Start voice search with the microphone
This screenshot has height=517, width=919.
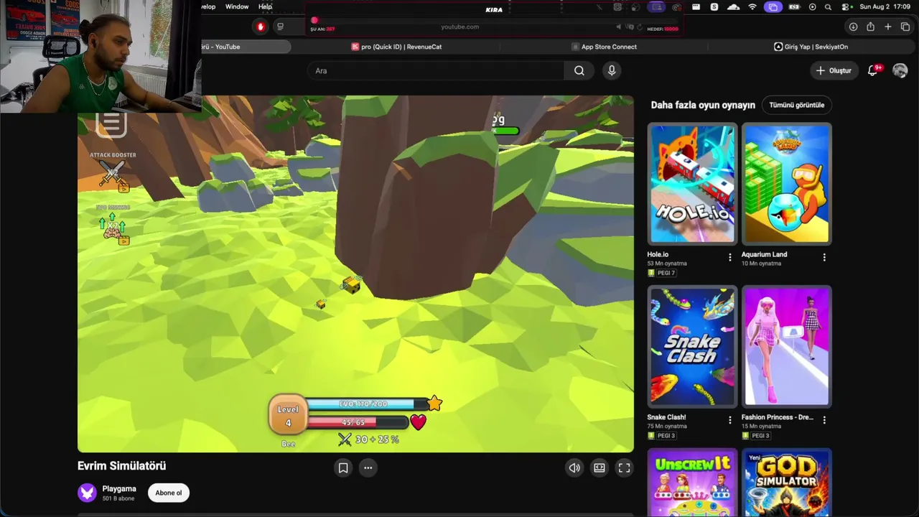(612, 70)
